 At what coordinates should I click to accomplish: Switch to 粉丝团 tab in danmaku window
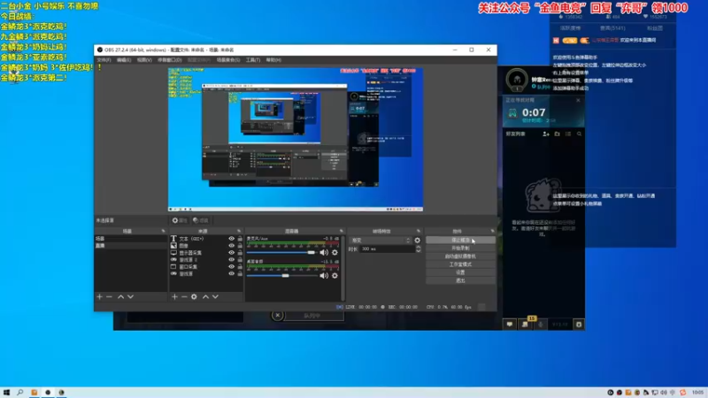(x=655, y=28)
